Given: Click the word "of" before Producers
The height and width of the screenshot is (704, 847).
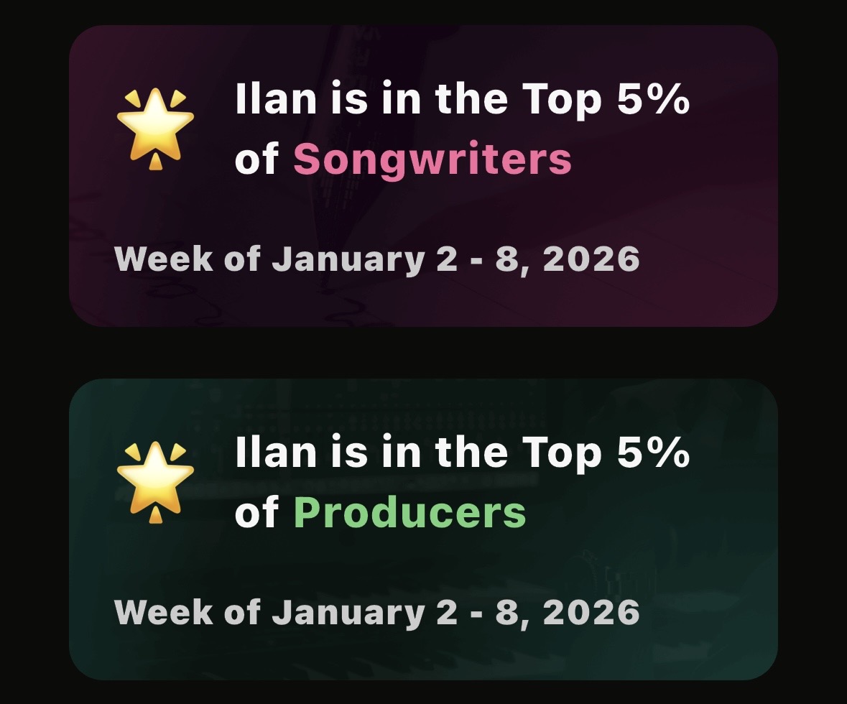Looking at the screenshot, I should click(256, 513).
